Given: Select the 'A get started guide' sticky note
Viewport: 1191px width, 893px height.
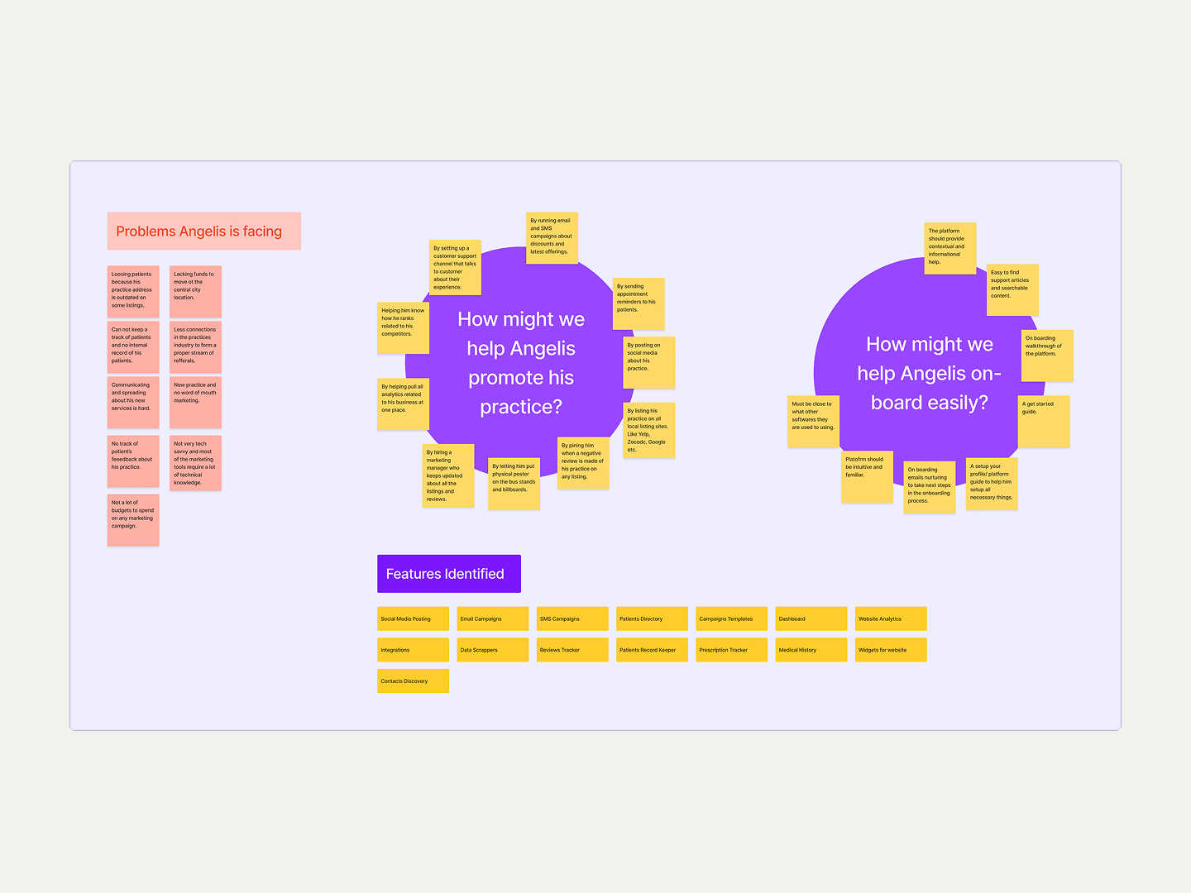Looking at the screenshot, I should click(x=1044, y=422).
